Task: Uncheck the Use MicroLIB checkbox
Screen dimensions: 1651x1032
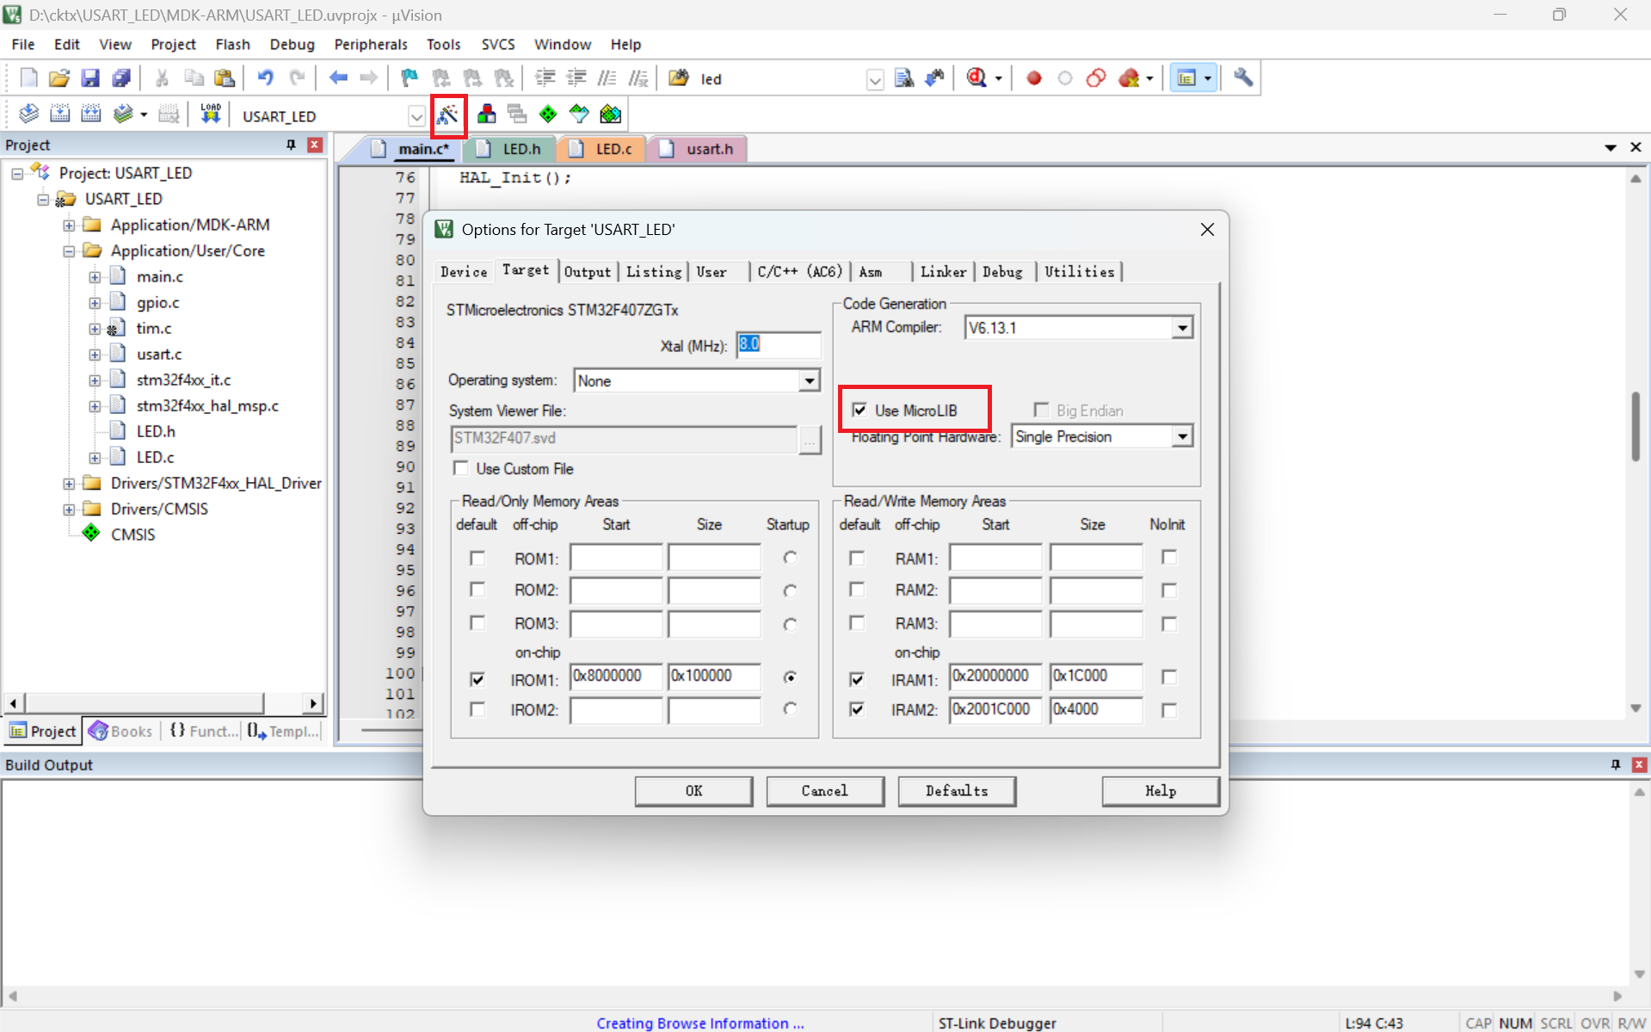Action: [859, 410]
